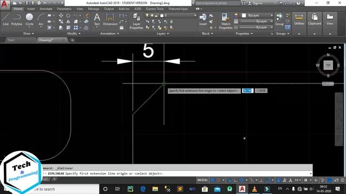Open the lineweight ByLayer dropdown

[256, 22]
